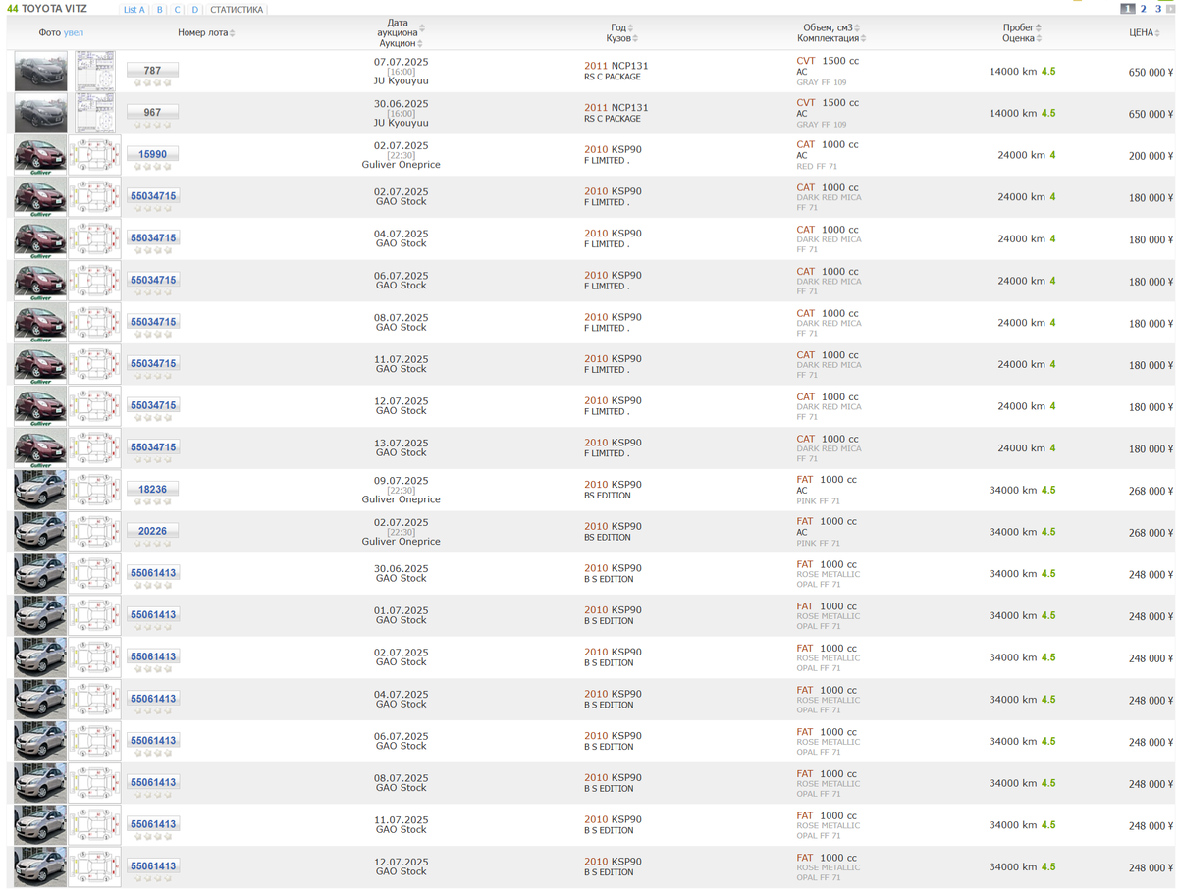Open auction sheet image for lot 787

[x=95, y=72]
